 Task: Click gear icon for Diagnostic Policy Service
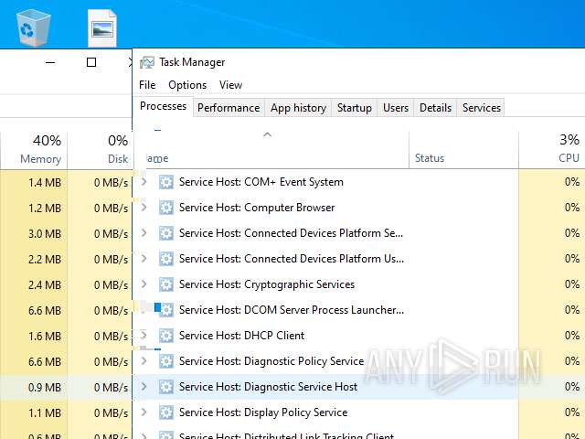[166, 361]
